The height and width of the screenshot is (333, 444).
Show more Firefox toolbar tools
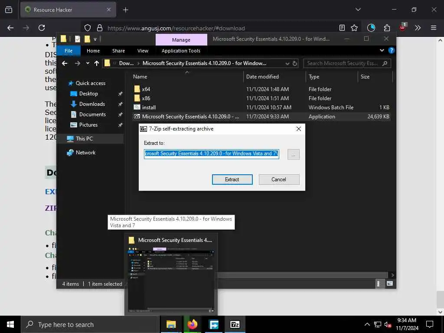coord(418,28)
